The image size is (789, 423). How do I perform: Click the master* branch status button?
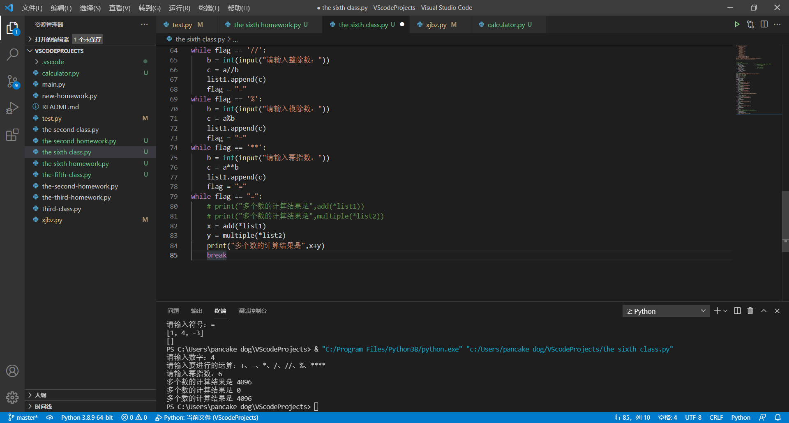click(x=23, y=417)
